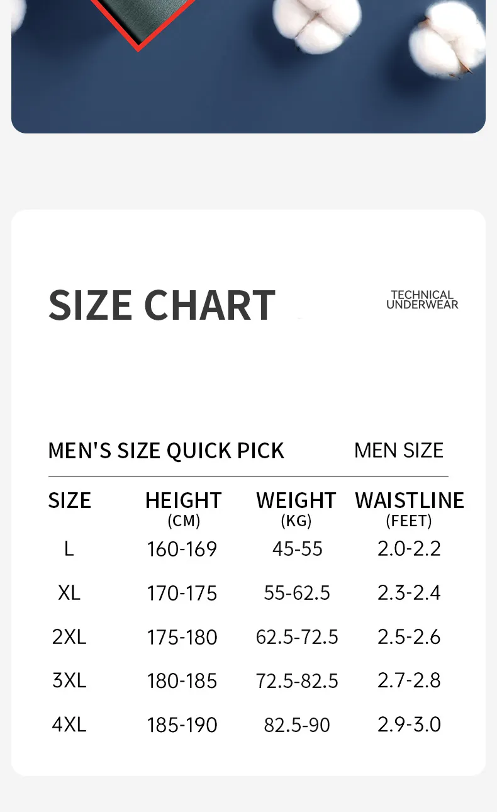This screenshot has width=497, height=812.
Task: Pick the 4XL size label
Action: tap(69, 725)
